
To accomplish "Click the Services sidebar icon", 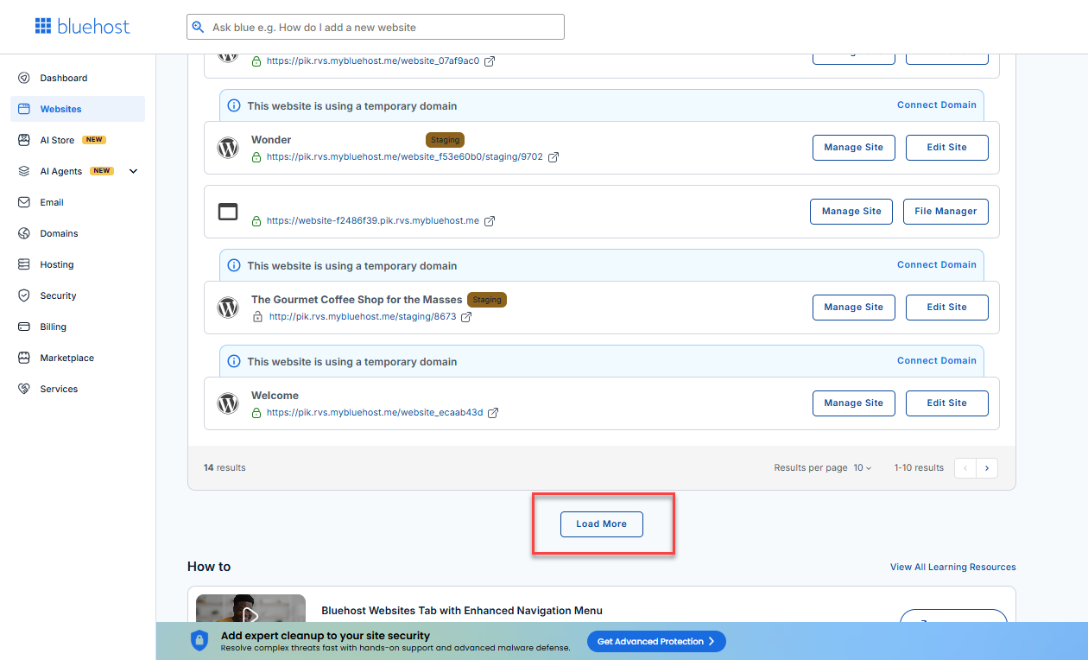I will coord(24,389).
